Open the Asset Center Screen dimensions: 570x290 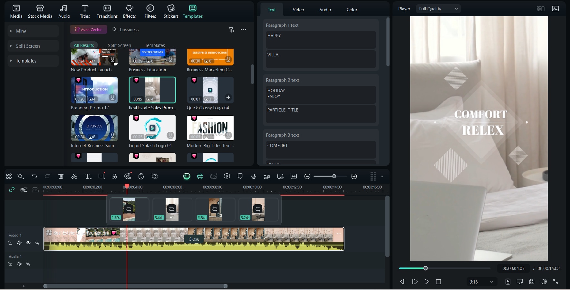[x=88, y=29]
